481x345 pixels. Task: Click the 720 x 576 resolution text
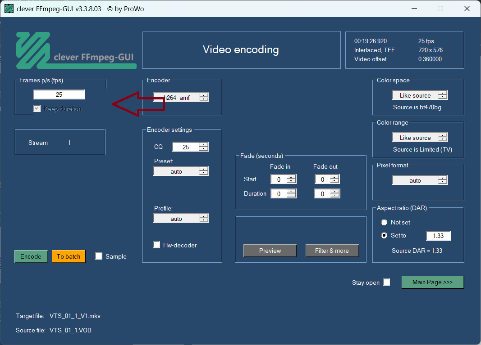pos(431,50)
